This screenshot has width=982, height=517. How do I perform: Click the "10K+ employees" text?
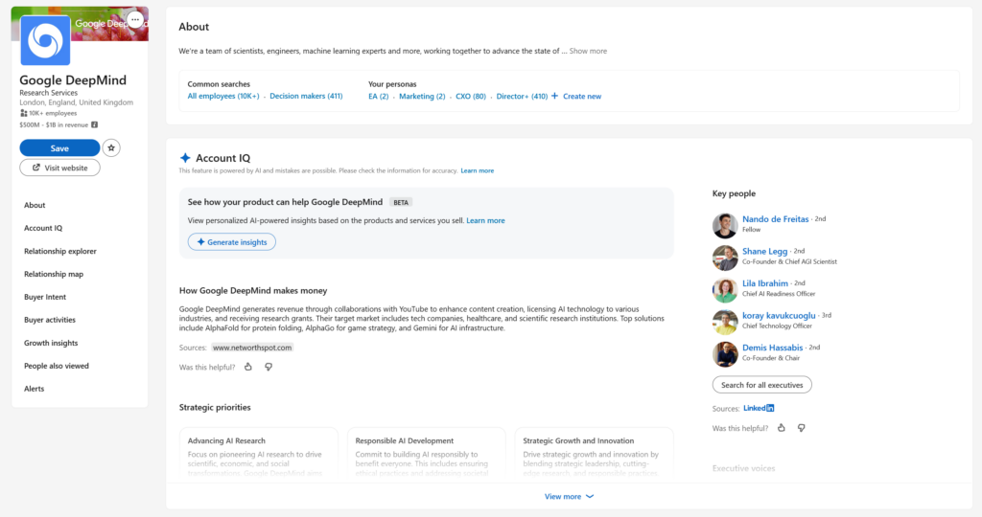tap(54, 113)
